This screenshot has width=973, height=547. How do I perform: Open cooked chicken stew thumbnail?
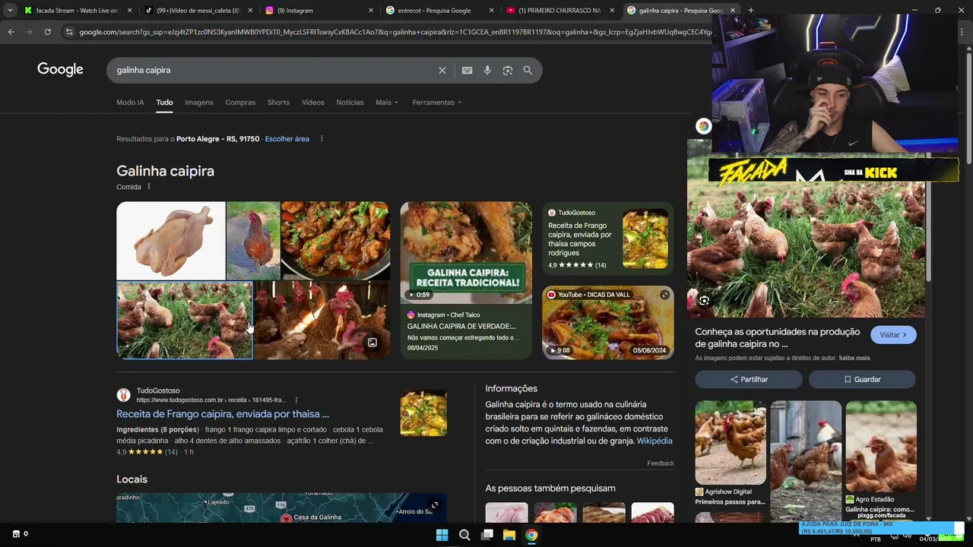pos(335,240)
